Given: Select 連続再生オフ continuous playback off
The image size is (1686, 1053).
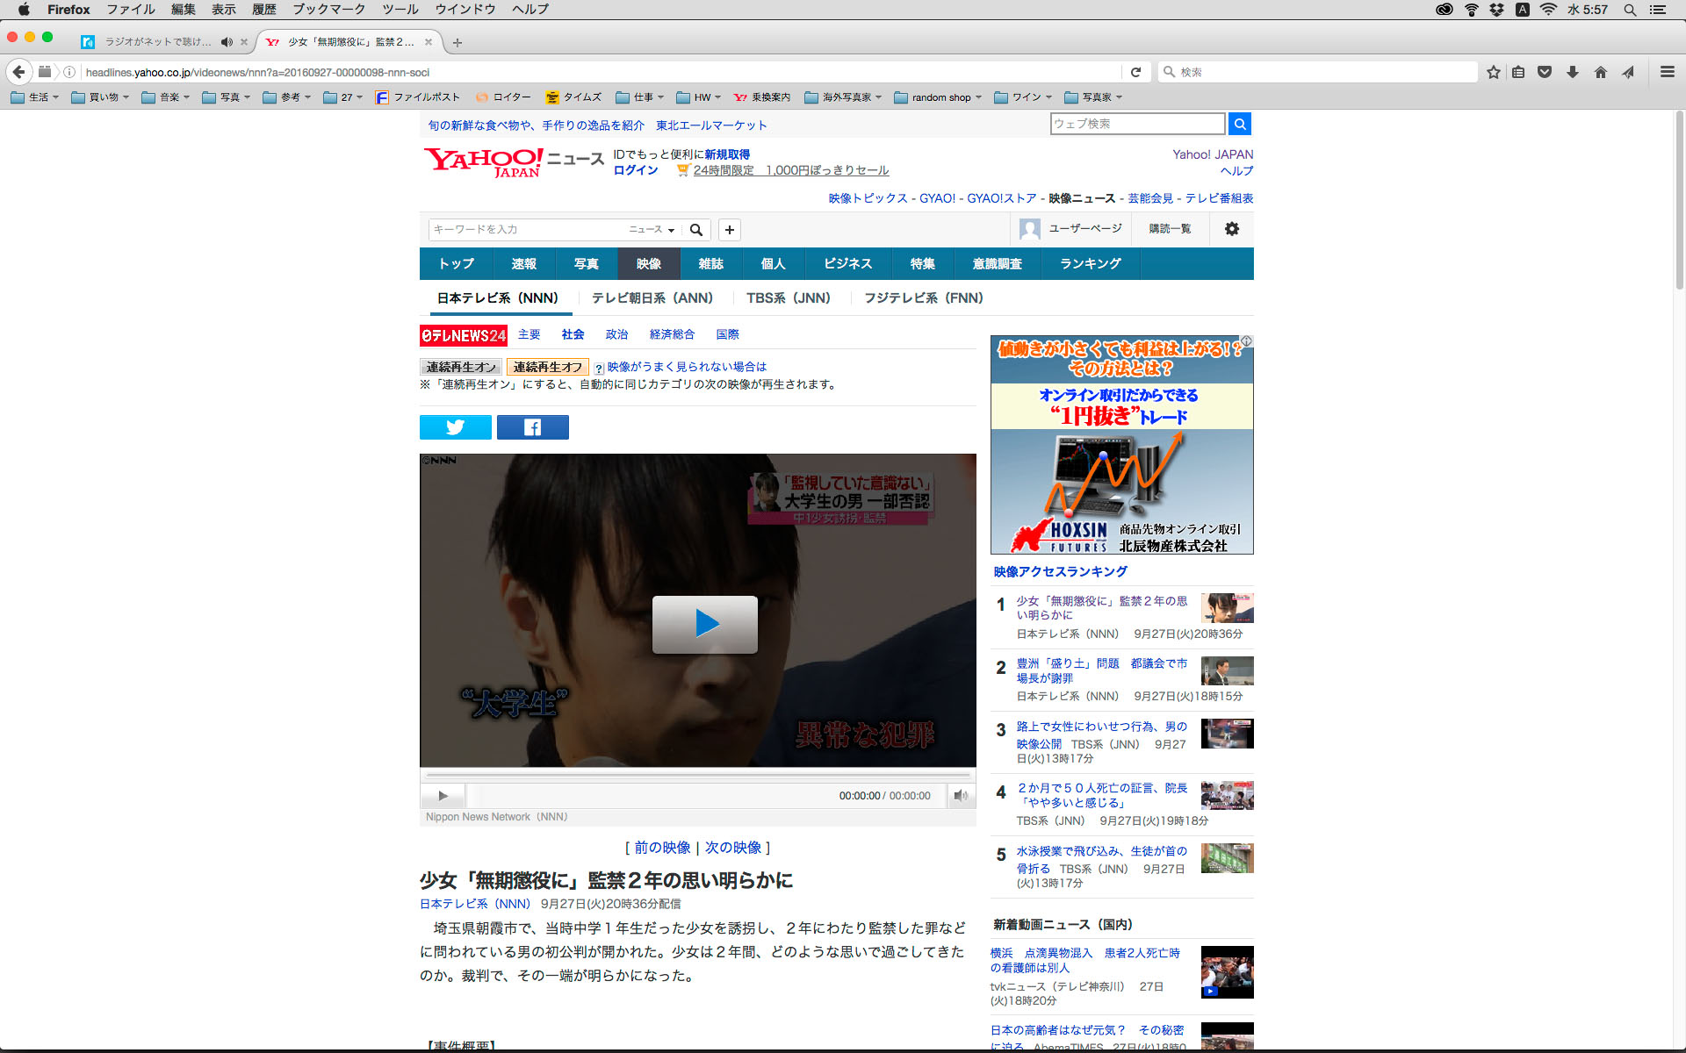Looking at the screenshot, I should pos(547,367).
